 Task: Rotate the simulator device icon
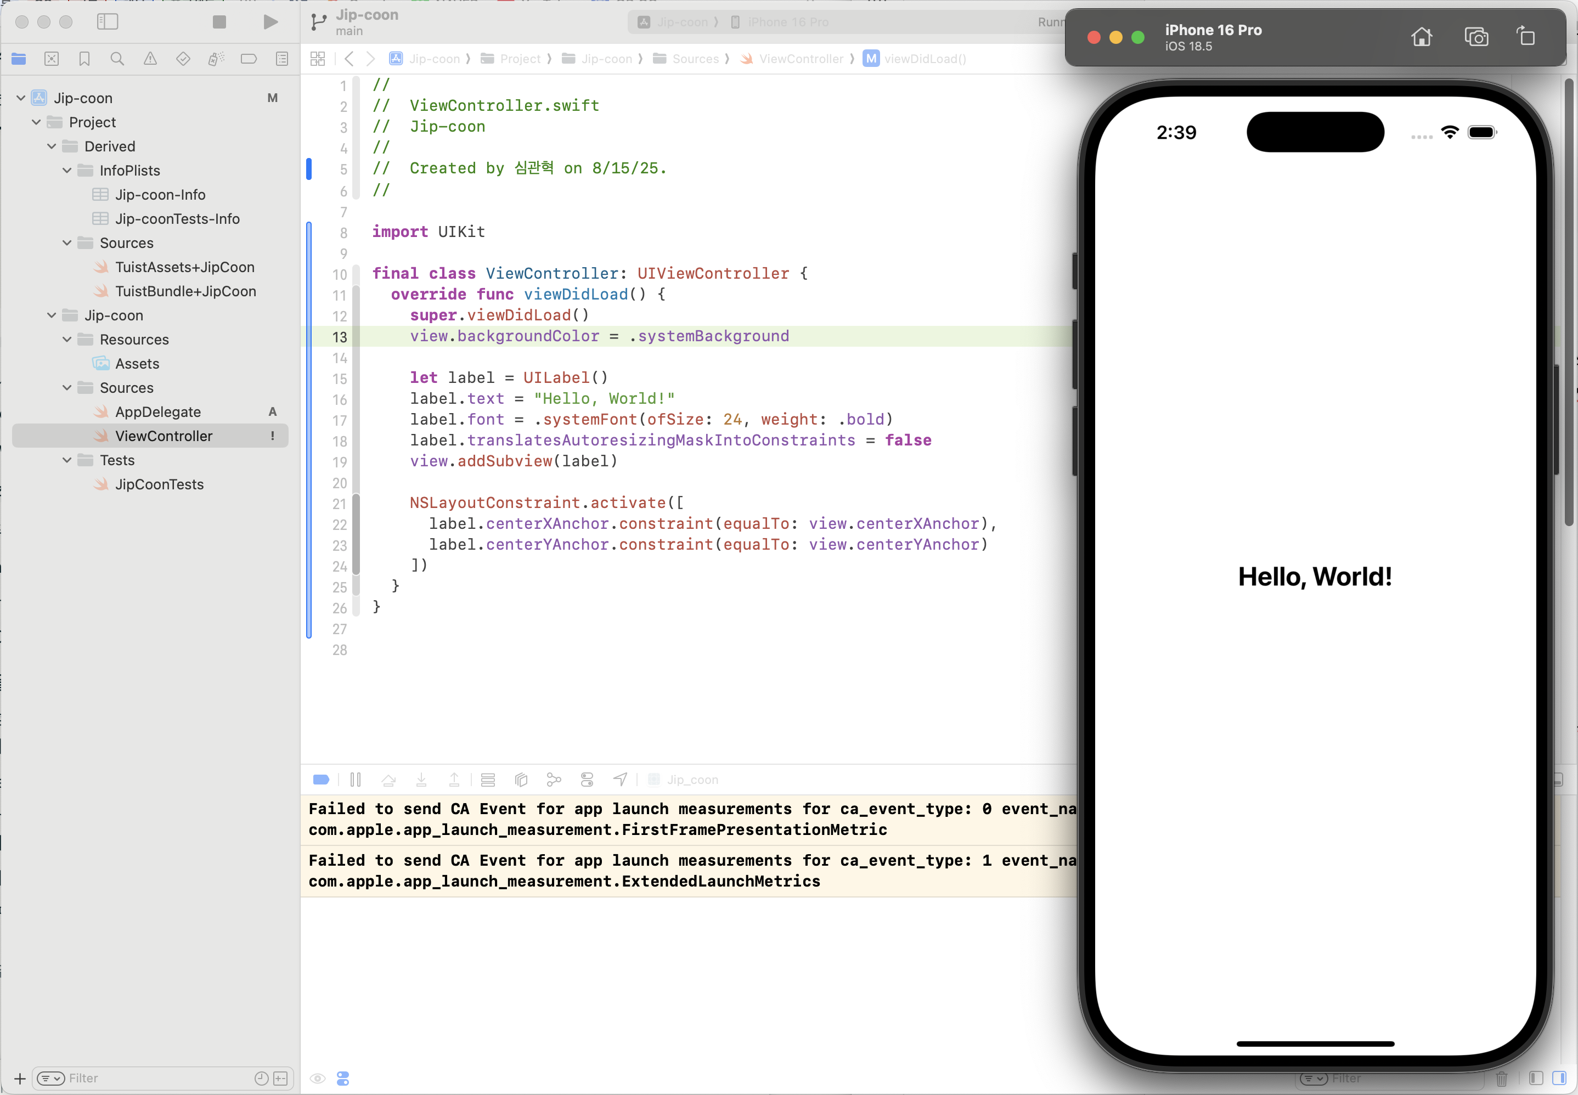tap(1526, 36)
